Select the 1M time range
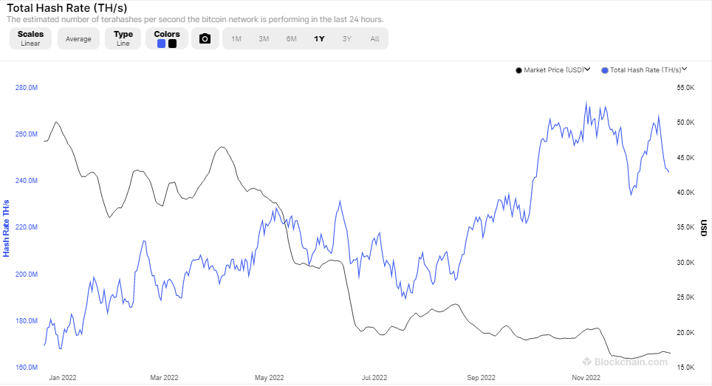The image size is (712, 386). [x=236, y=39]
